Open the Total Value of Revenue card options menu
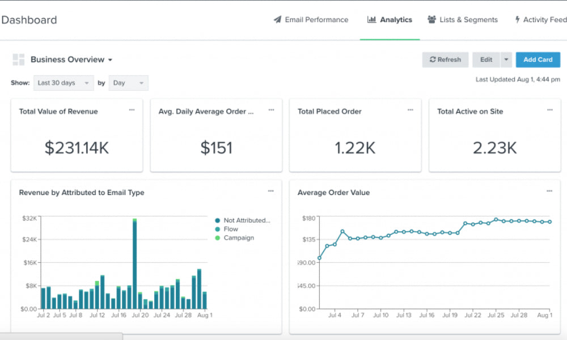 coord(131,110)
